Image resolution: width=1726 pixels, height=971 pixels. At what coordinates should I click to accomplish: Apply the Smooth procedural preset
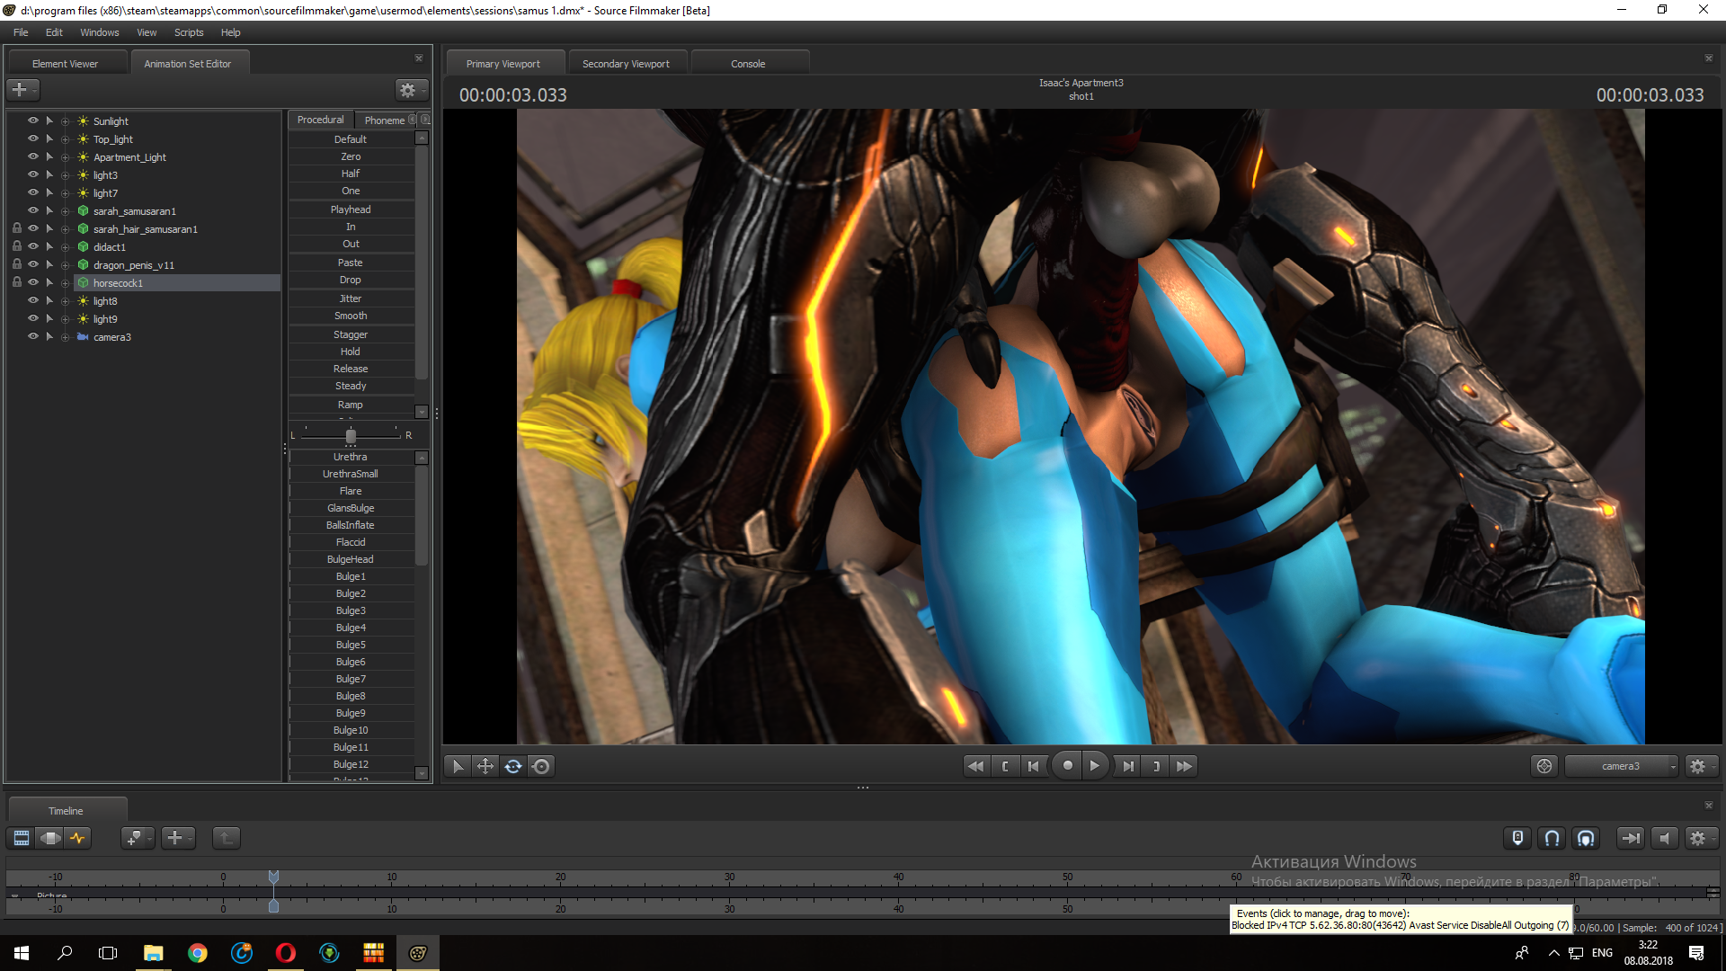pos(351,316)
